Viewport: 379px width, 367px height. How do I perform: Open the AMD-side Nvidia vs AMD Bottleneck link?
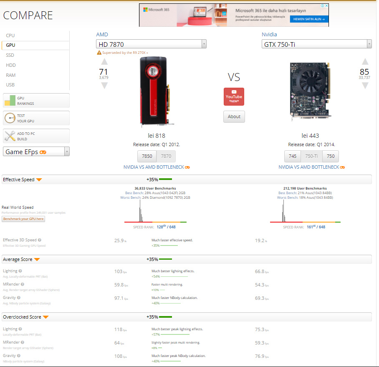click(154, 167)
